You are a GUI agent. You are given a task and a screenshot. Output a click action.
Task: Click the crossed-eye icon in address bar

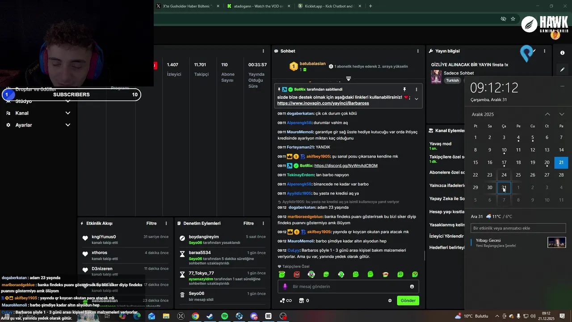point(503,19)
